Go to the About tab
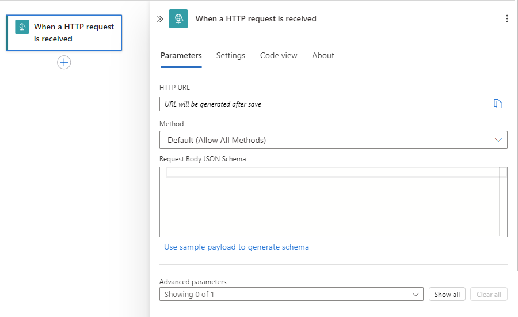 coord(323,56)
